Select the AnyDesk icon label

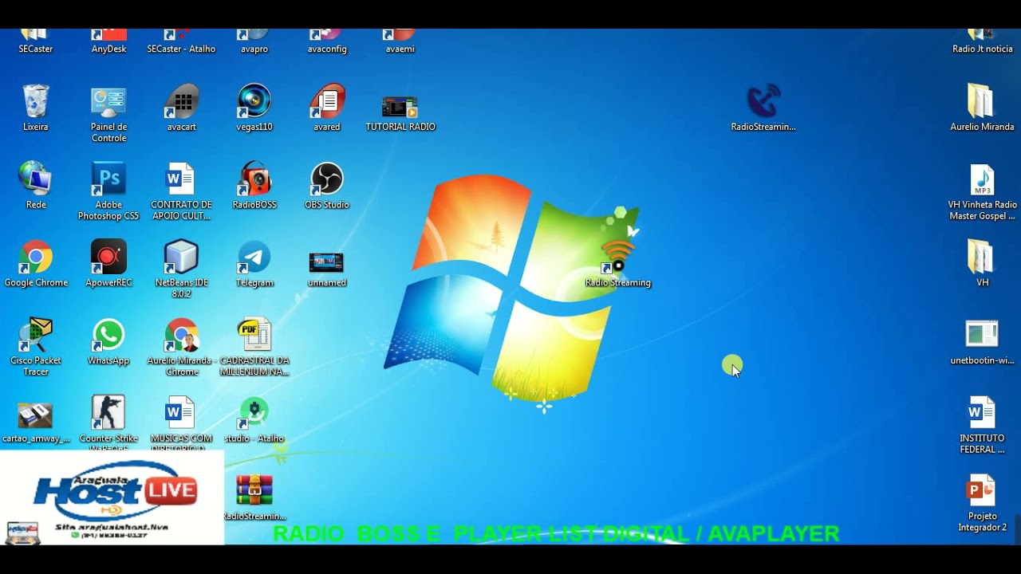pyautogui.click(x=108, y=49)
